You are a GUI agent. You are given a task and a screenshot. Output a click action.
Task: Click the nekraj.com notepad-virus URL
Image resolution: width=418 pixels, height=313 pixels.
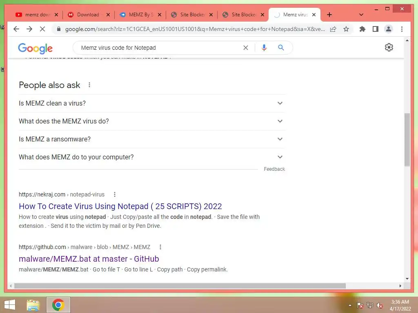click(62, 194)
